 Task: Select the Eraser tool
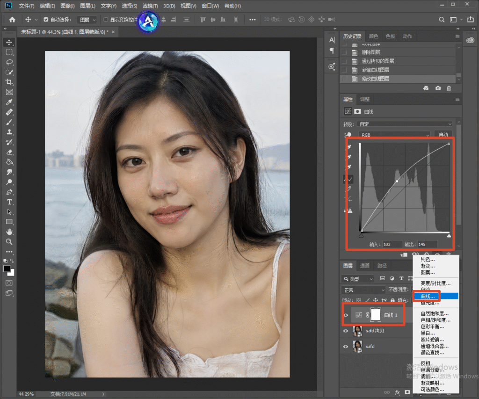coord(9,152)
